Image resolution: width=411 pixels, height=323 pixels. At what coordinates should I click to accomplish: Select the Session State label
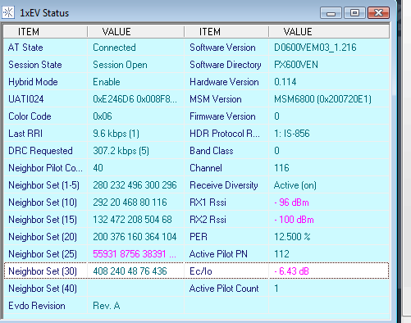35,65
